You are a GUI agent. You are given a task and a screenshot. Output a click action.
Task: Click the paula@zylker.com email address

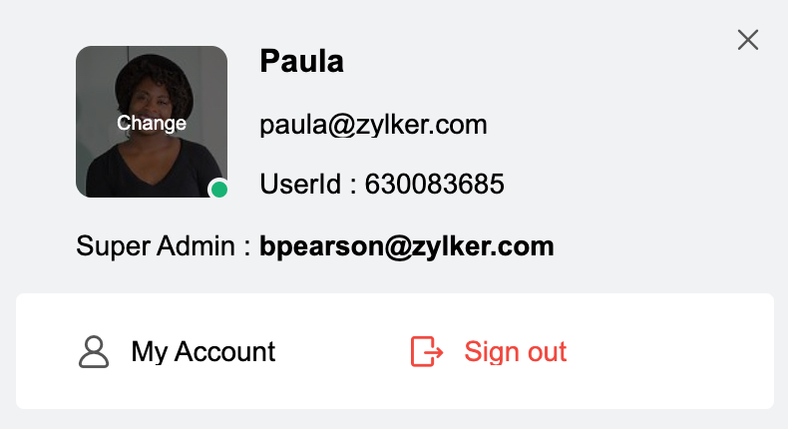[x=373, y=125]
